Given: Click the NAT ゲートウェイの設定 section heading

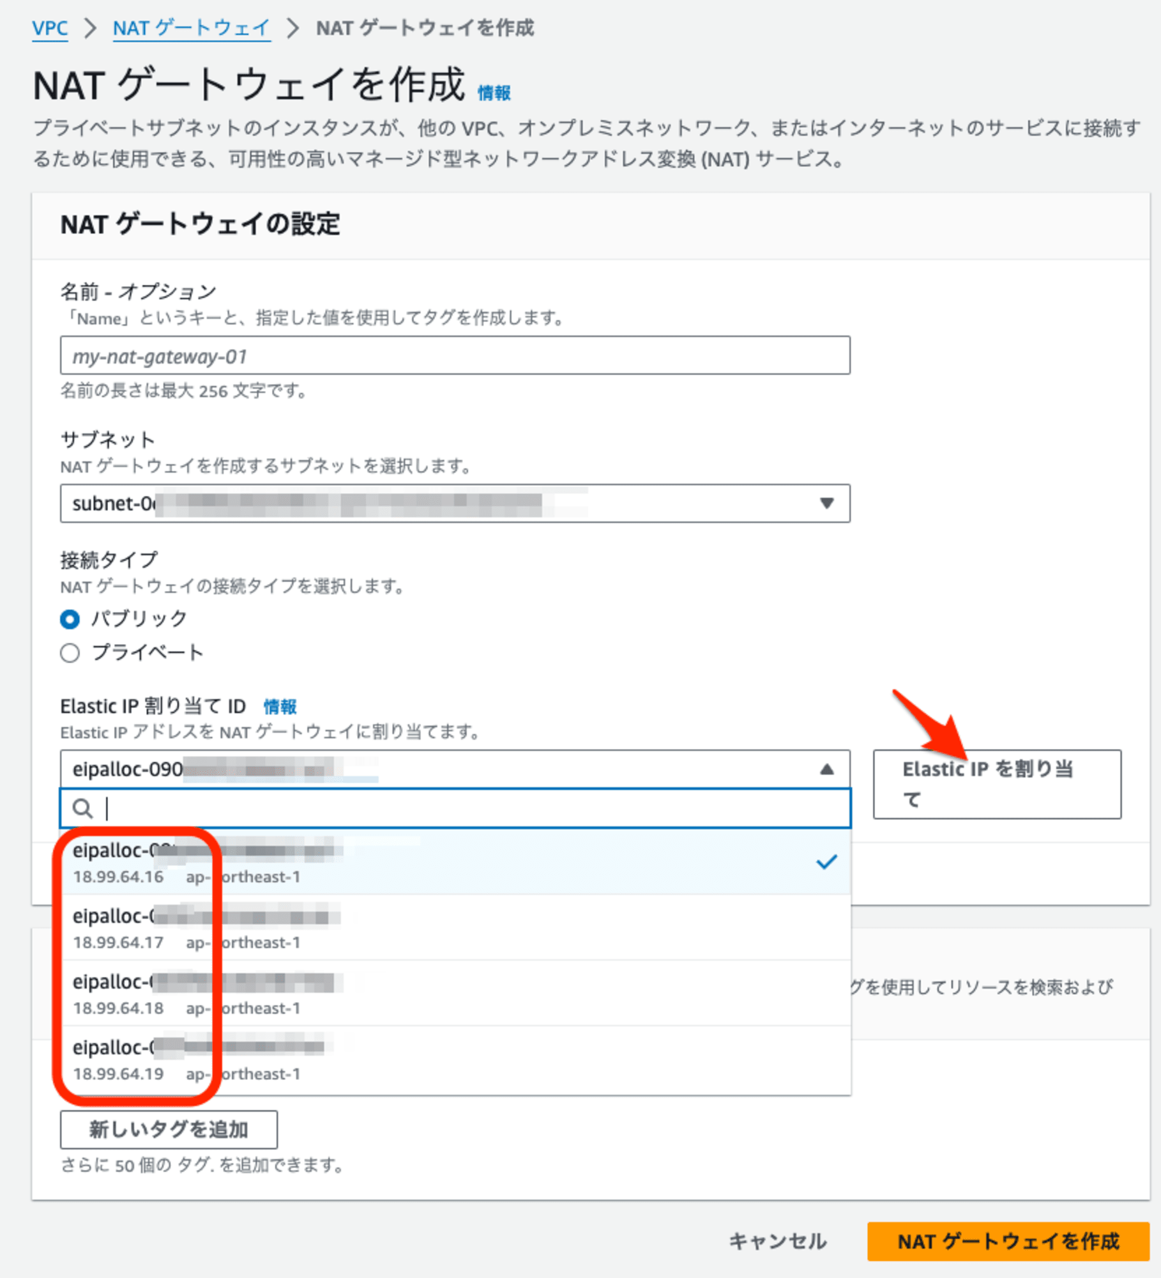Looking at the screenshot, I should pos(200,224).
